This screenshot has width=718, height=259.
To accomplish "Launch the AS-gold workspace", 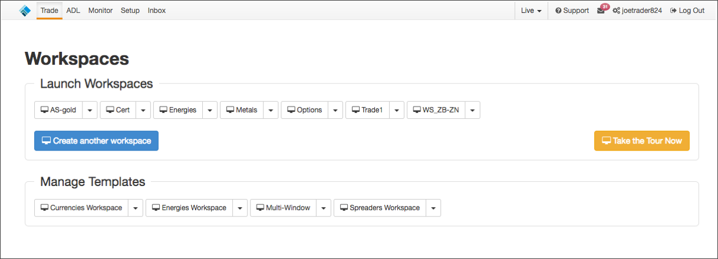I will (x=58, y=110).
